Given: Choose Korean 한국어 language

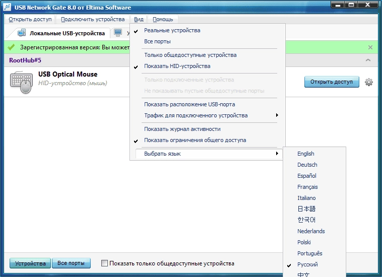Looking at the screenshot, I should tap(314, 220).
